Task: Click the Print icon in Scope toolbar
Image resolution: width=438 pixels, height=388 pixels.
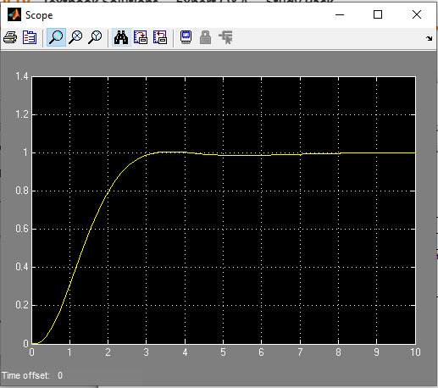Action: click(x=10, y=37)
